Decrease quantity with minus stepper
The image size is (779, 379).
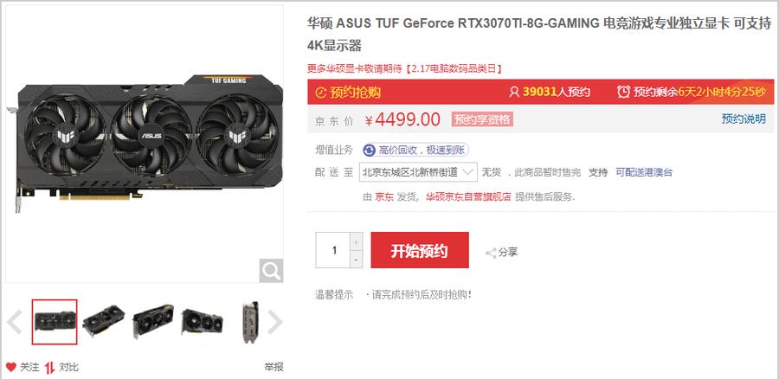pyautogui.click(x=357, y=260)
